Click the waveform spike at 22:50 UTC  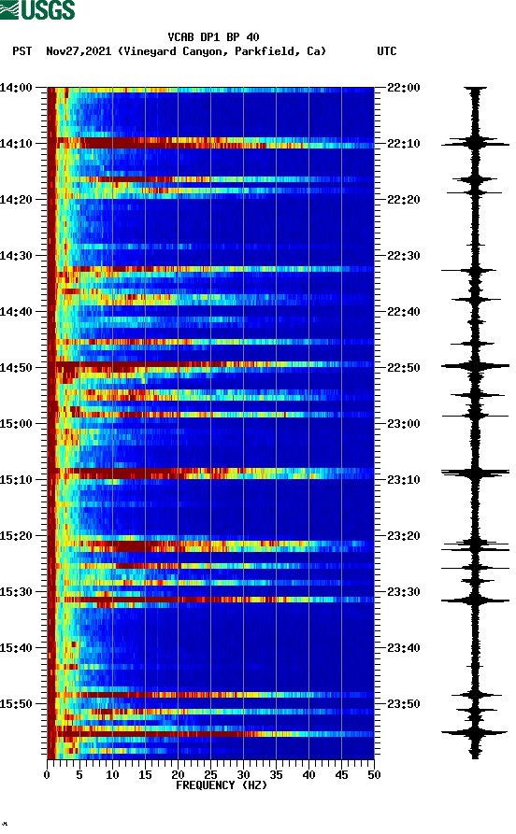pyautogui.click(x=475, y=366)
